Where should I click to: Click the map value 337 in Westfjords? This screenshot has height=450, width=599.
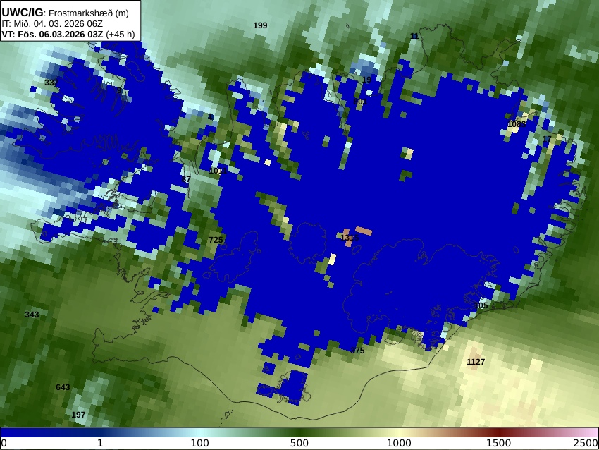pos(51,83)
